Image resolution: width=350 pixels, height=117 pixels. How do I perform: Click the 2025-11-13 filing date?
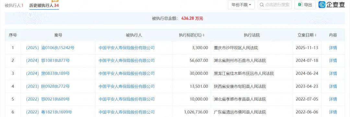tap(307, 48)
